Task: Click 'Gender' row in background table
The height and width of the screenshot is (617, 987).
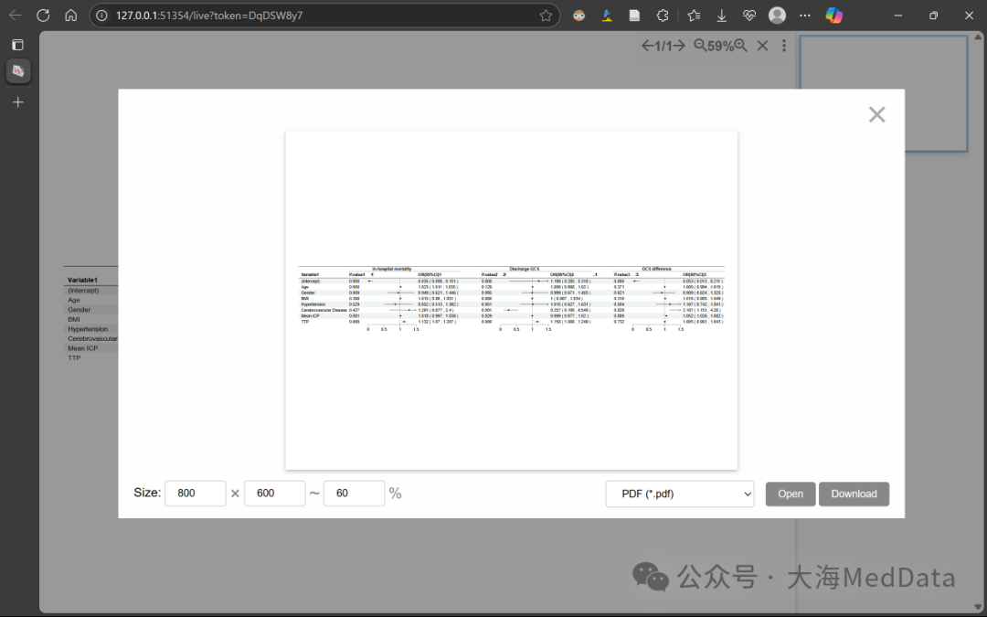Action: pyautogui.click(x=80, y=310)
